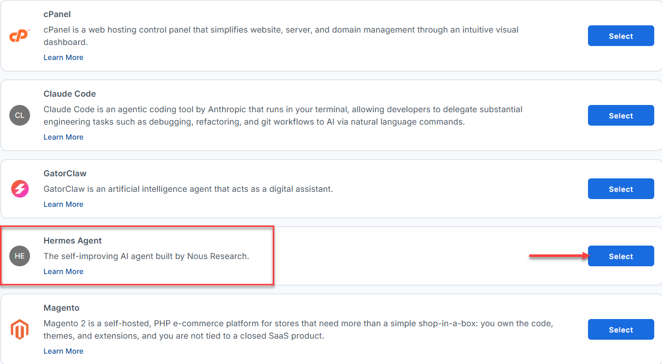662x364 pixels.
Task: Click the Nous Research description line
Action: click(x=146, y=256)
